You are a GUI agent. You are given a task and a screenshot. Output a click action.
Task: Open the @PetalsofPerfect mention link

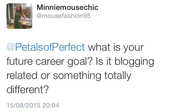click(x=45, y=48)
